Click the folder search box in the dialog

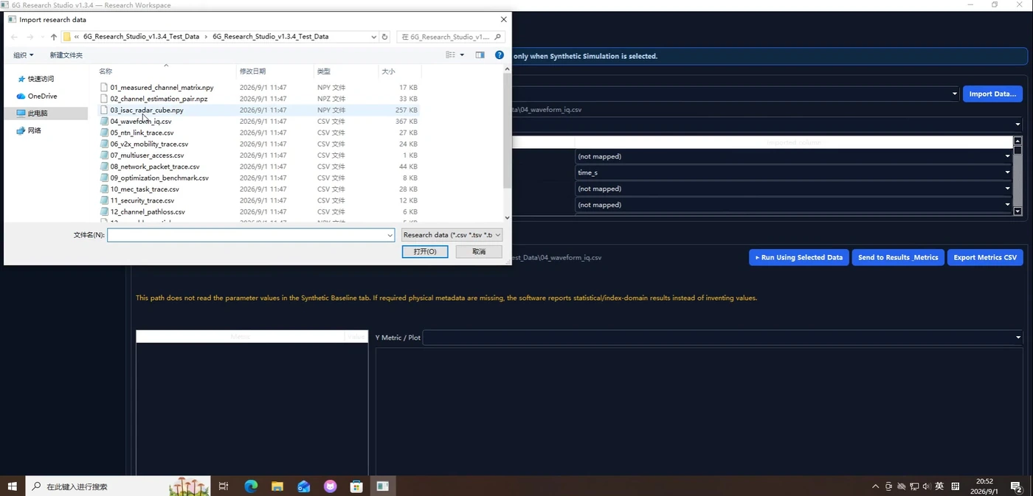(451, 37)
